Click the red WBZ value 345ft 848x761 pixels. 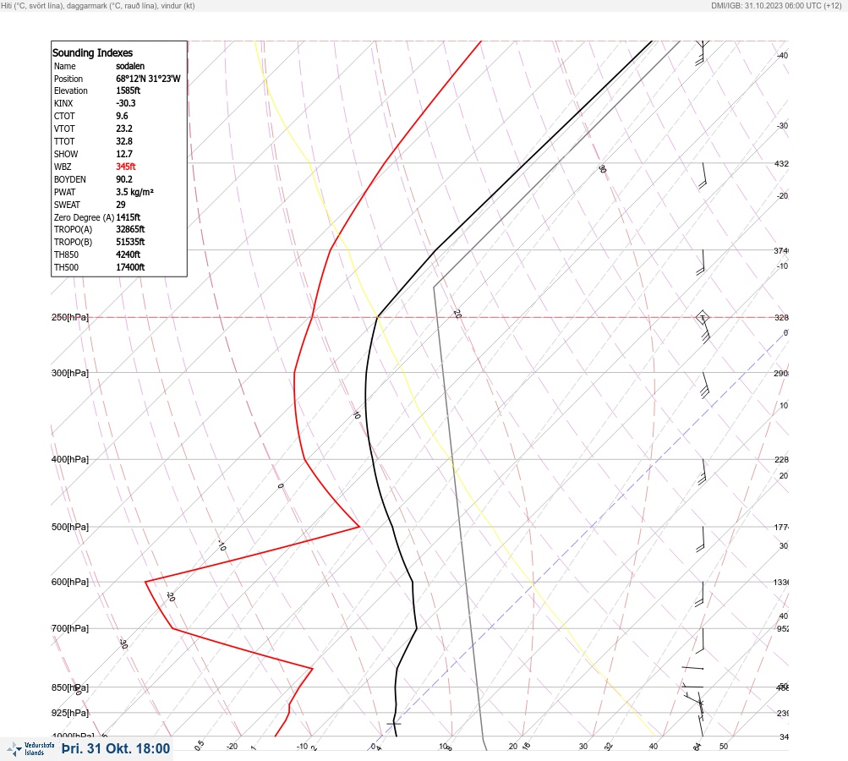tap(126, 167)
